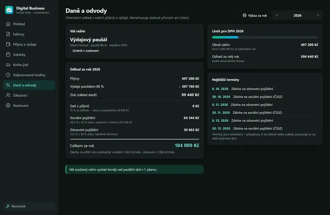330x215 pixels.
Task: Click the Daně a odvody percent icon
Action: 8,85
